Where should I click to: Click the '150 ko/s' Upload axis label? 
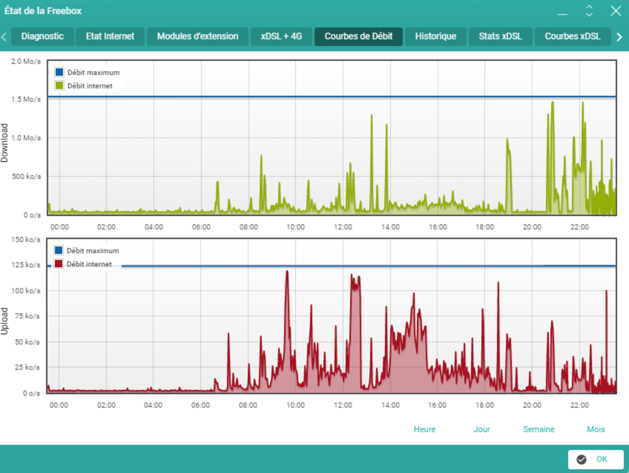(26, 240)
